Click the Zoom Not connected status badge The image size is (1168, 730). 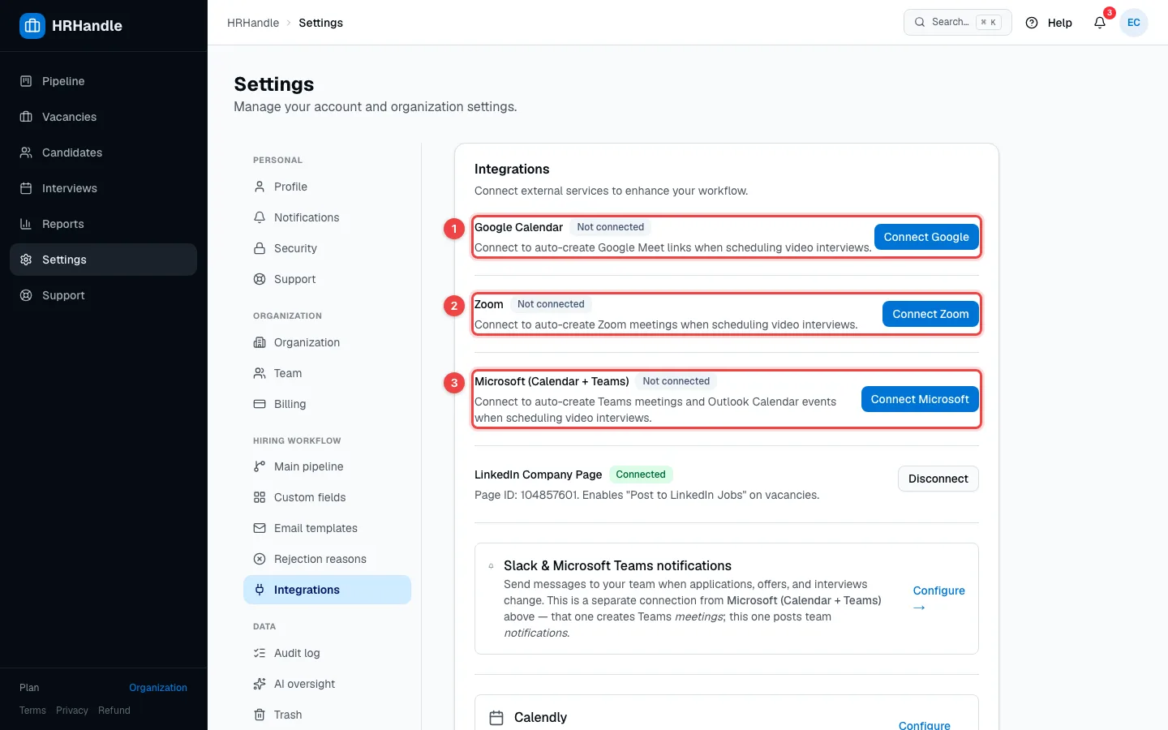click(x=551, y=304)
